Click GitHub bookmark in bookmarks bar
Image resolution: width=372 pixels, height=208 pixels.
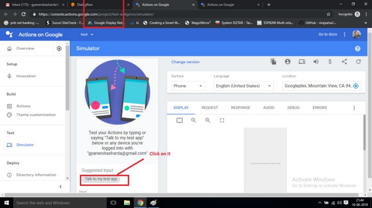tap(318, 23)
